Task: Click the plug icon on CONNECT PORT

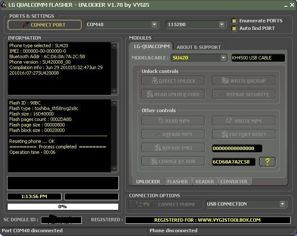Action: 26,25
